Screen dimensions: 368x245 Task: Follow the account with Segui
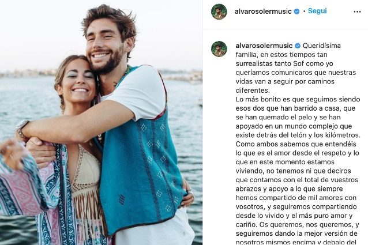click(317, 11)
